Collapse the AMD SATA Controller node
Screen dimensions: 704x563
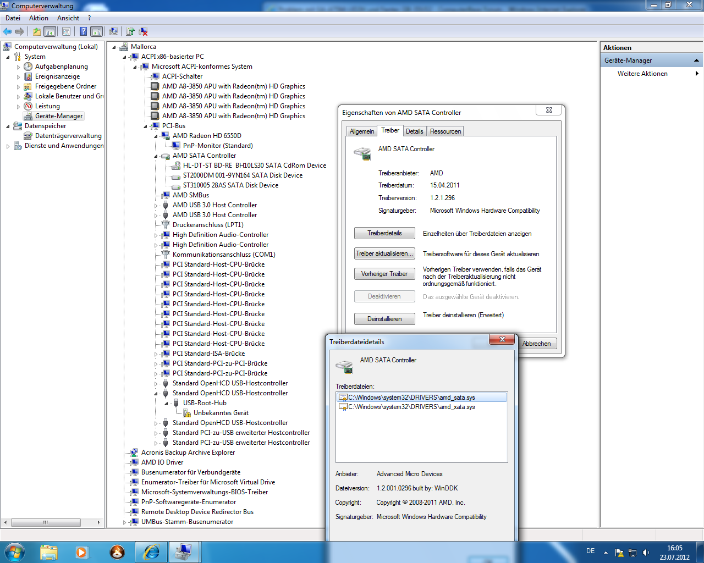click(156, 156)
